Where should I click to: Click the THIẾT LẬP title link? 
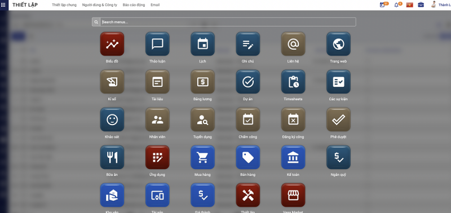point(25,5)
